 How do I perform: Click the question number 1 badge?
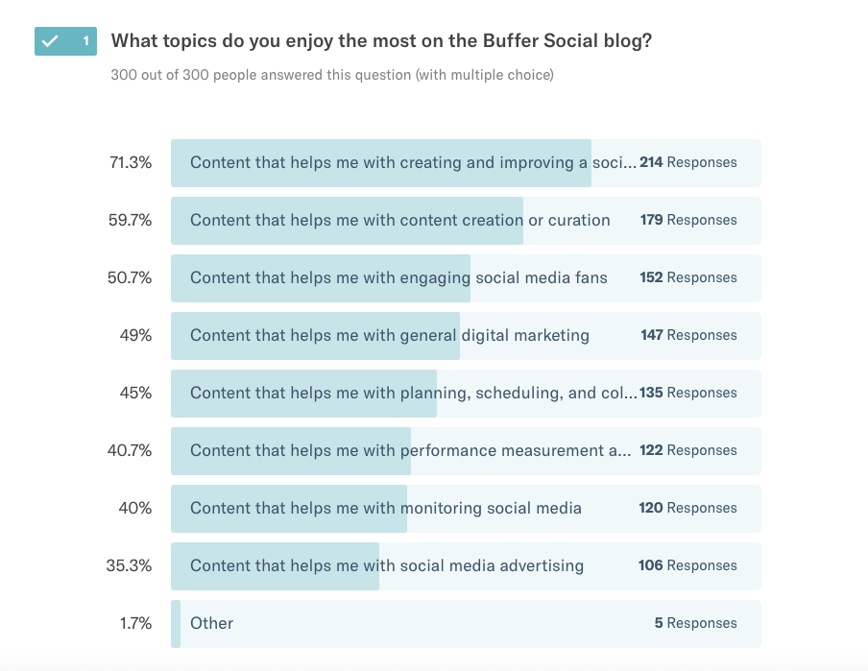coord(85,41)
